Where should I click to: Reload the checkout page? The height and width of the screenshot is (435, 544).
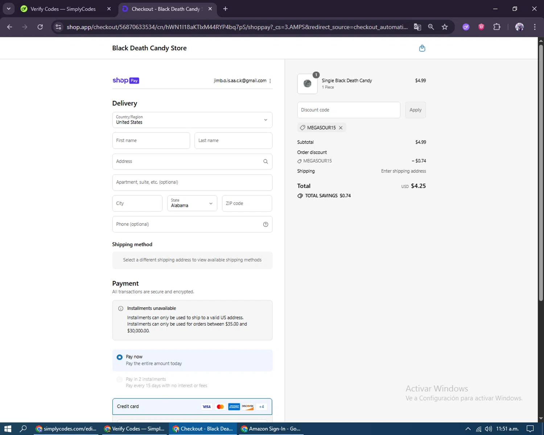coord(40,27)
